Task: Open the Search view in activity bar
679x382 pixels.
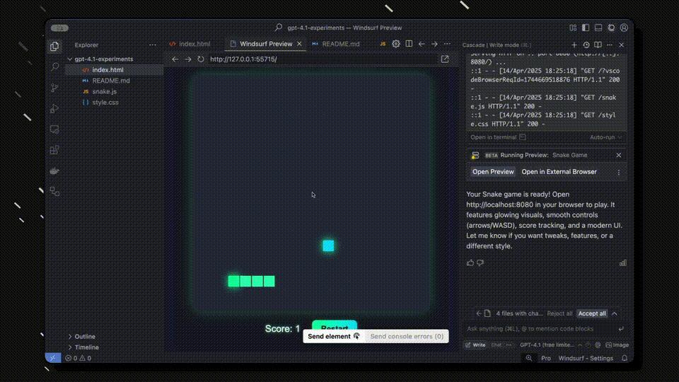Action: 54,66
